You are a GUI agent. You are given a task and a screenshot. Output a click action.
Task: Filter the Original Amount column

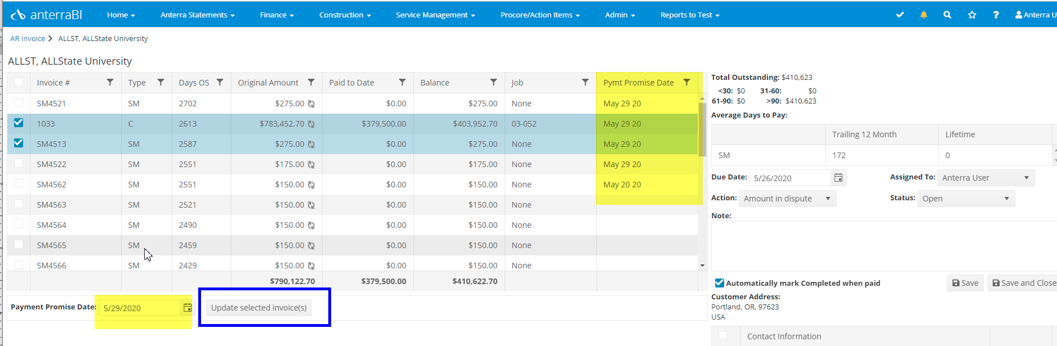point(311,82)
